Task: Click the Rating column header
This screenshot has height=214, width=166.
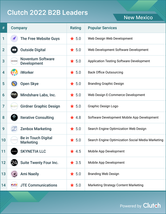Action: pos(76,28)
